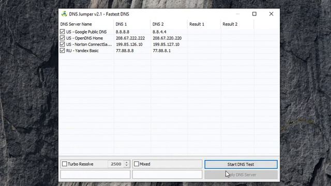The image size is (331, 186).
Task: Click the 199.85.126.10 cell
Action: pyautogui.click(x=129, y=44)
